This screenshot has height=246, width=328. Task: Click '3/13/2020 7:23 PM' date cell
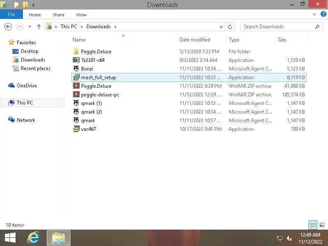199,52
